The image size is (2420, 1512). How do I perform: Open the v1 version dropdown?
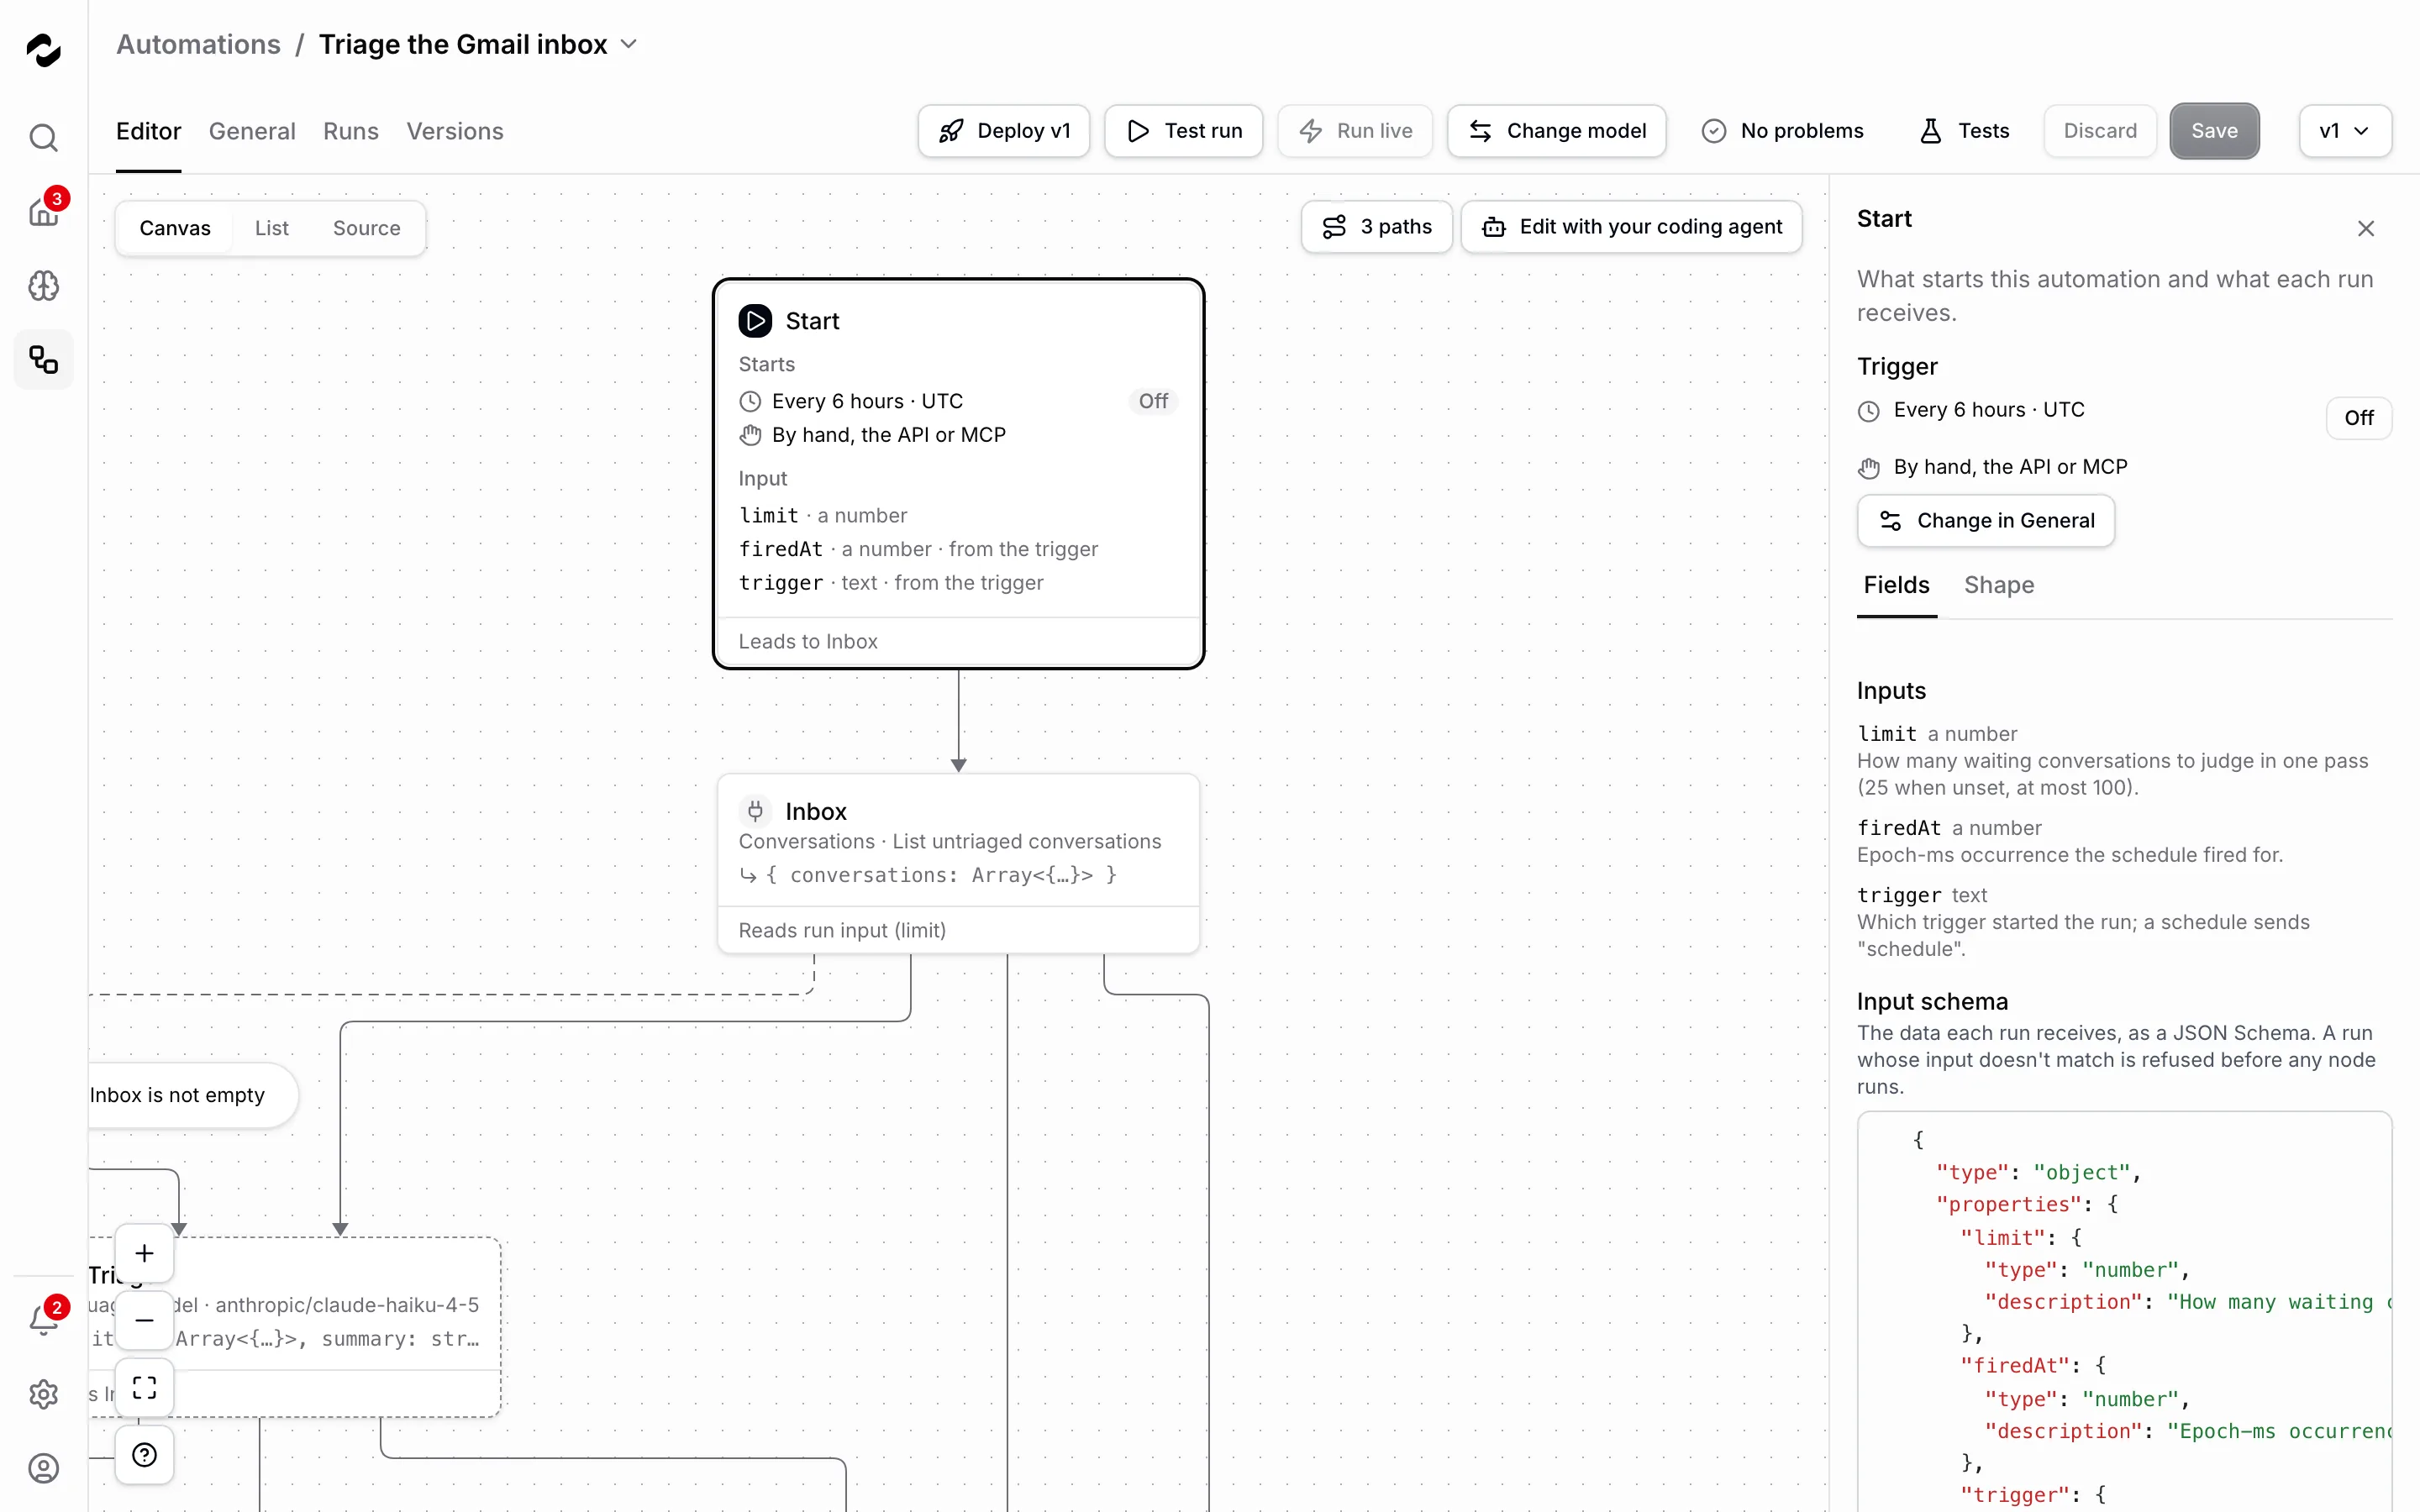coord(2345,131)
